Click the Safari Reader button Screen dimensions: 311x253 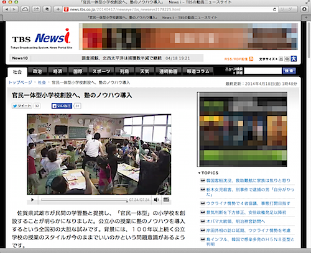coord(288,9)
